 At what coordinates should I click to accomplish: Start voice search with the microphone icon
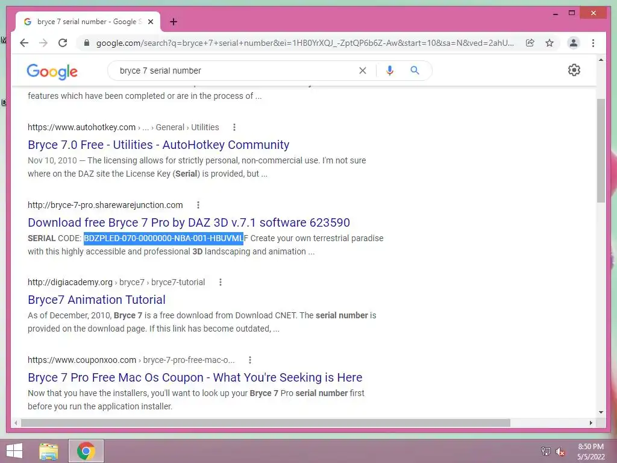(x=390, y=71)
